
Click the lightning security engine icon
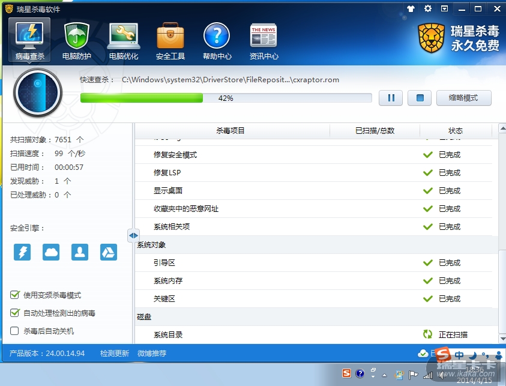point(22,252)
